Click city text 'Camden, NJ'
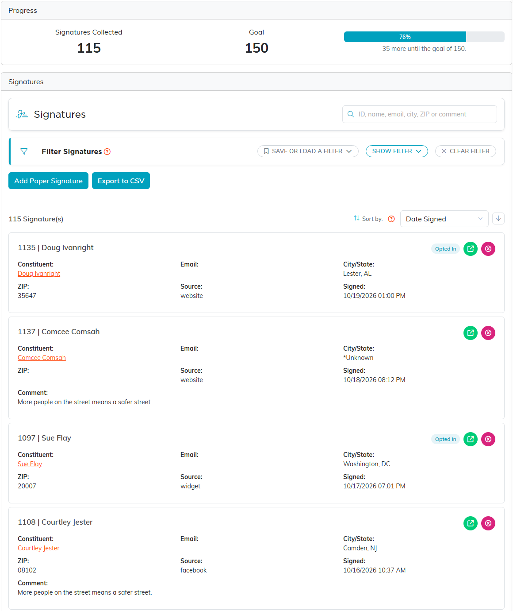Image resolution: width=513 pixels, height=611 pixels. click(x=360, y=548)
